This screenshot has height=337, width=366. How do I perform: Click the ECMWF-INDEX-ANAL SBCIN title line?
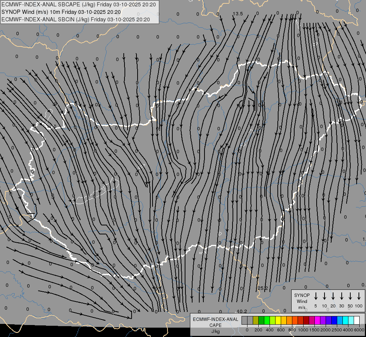coord(76,19)
